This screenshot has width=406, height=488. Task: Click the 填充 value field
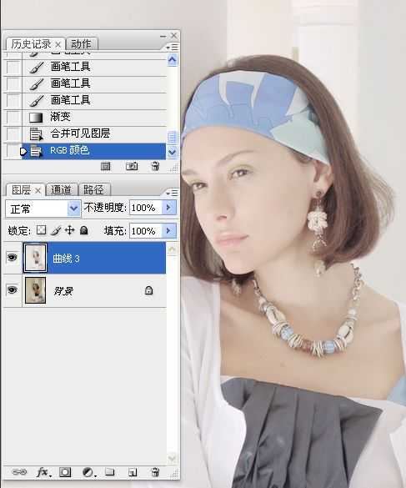(145, 231)
